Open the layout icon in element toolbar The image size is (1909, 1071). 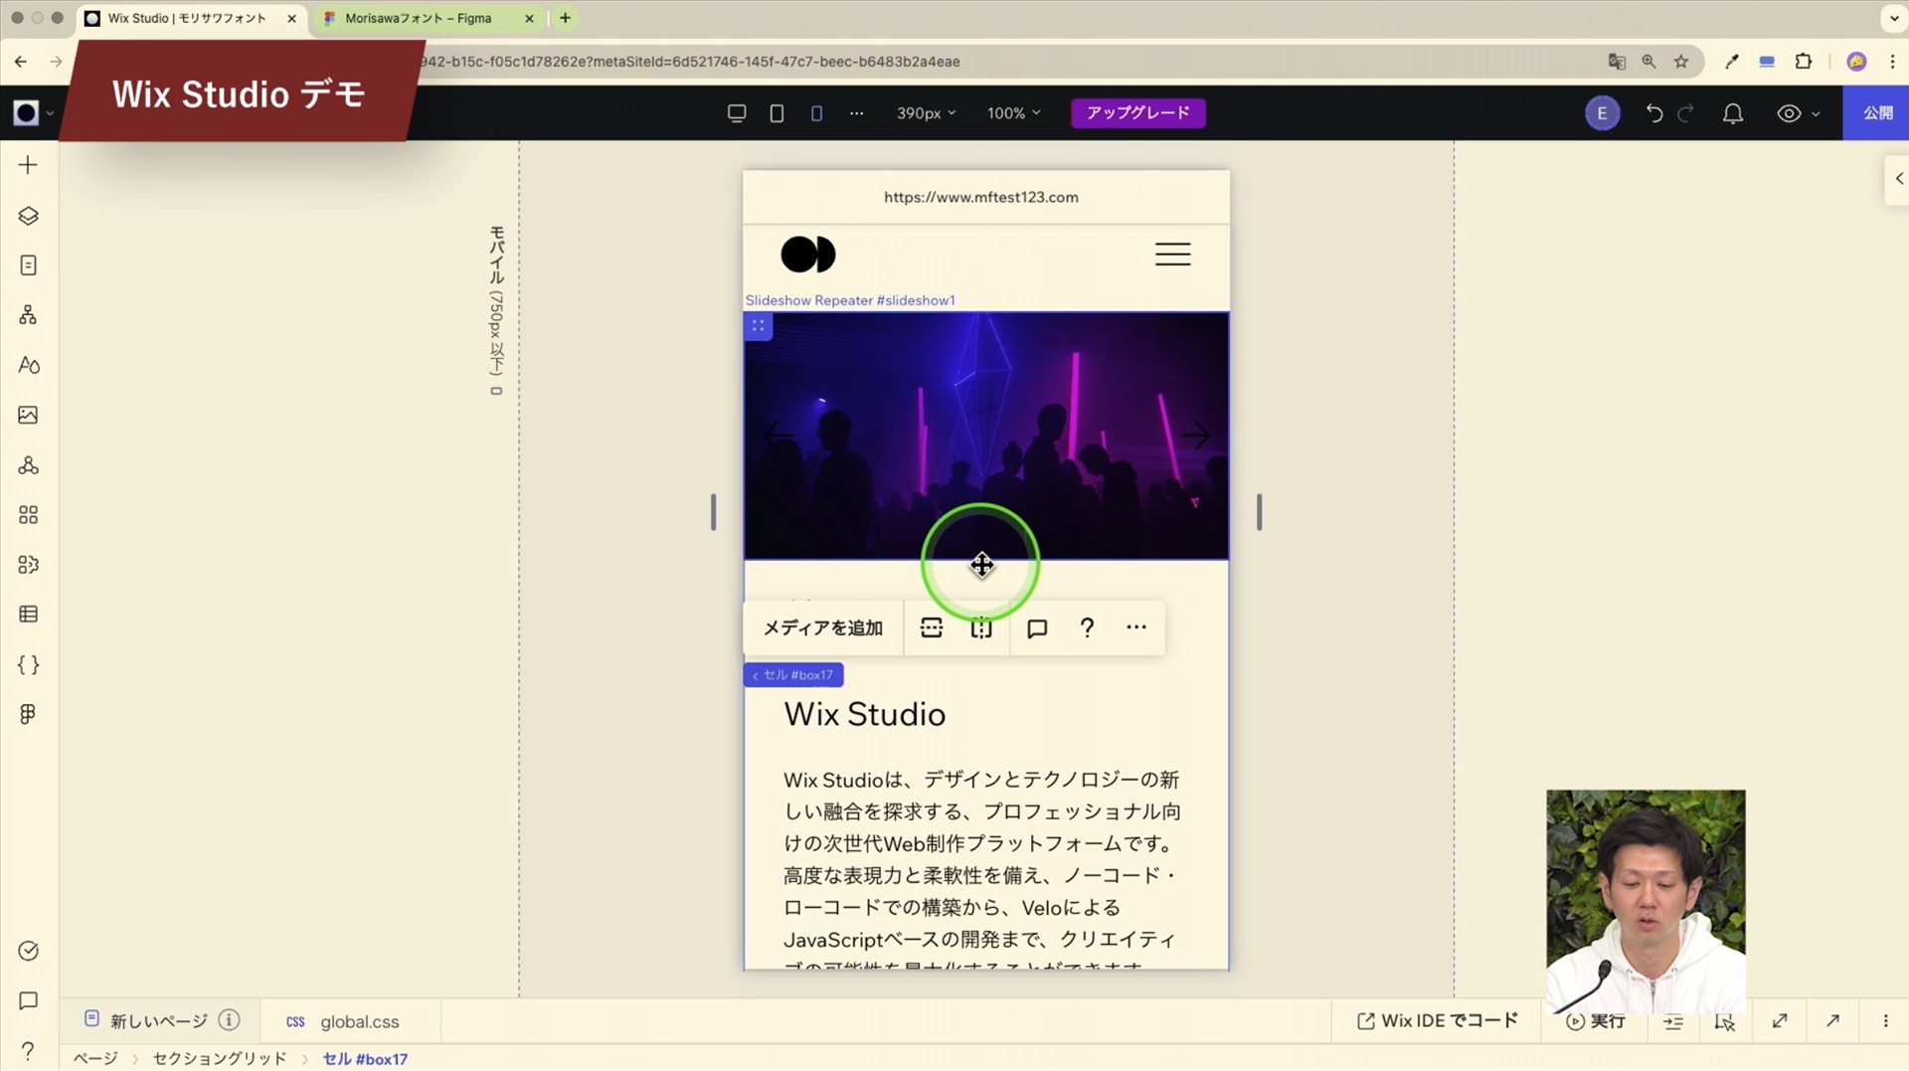932,627
